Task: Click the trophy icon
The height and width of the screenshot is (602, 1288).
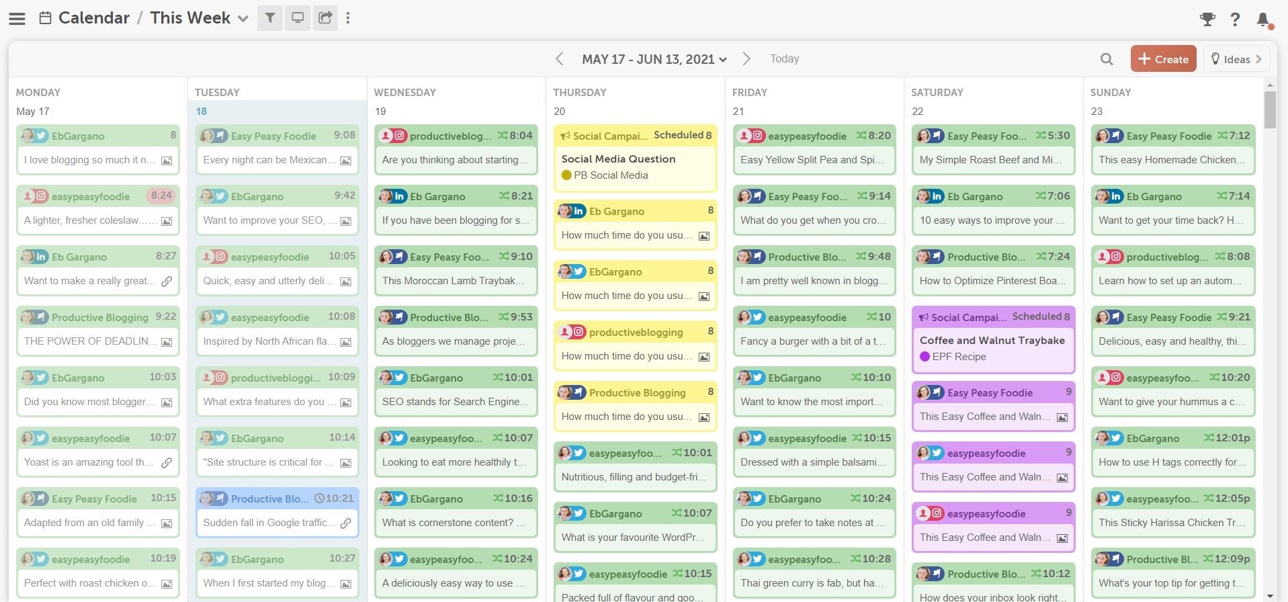Action: 1207,19
